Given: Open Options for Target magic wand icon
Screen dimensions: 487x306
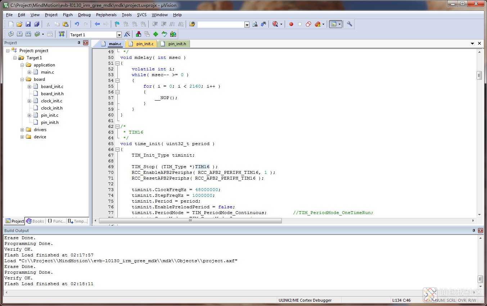Looking at the screenshot, I should [127, 34].
